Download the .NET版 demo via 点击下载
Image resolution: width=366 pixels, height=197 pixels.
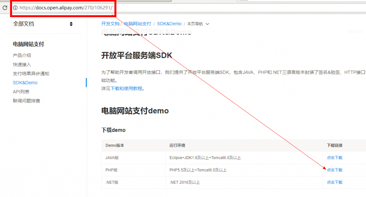tap(334, 182)
